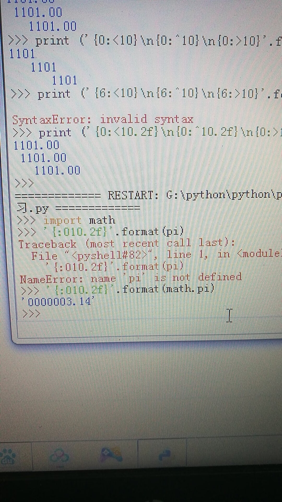Click the File "<pyshell#82>" traceback line
The image size is (282, 502).
tap(156, 255)
